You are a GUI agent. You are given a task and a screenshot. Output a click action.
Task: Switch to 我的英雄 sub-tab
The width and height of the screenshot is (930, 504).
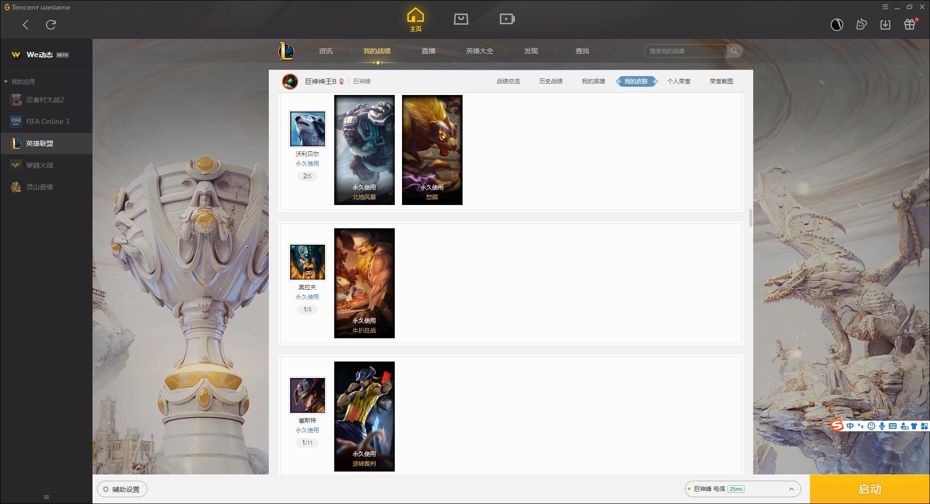click(x=593, y=81)
